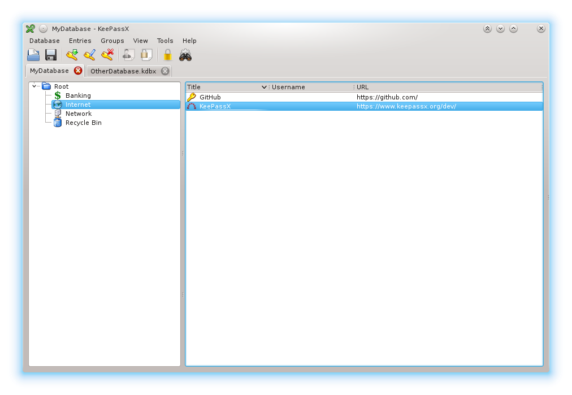Screen dimensions: 572x395
Task: Close the OtherDatabase.kdbx tab
Action: click(x=165, y=71)
